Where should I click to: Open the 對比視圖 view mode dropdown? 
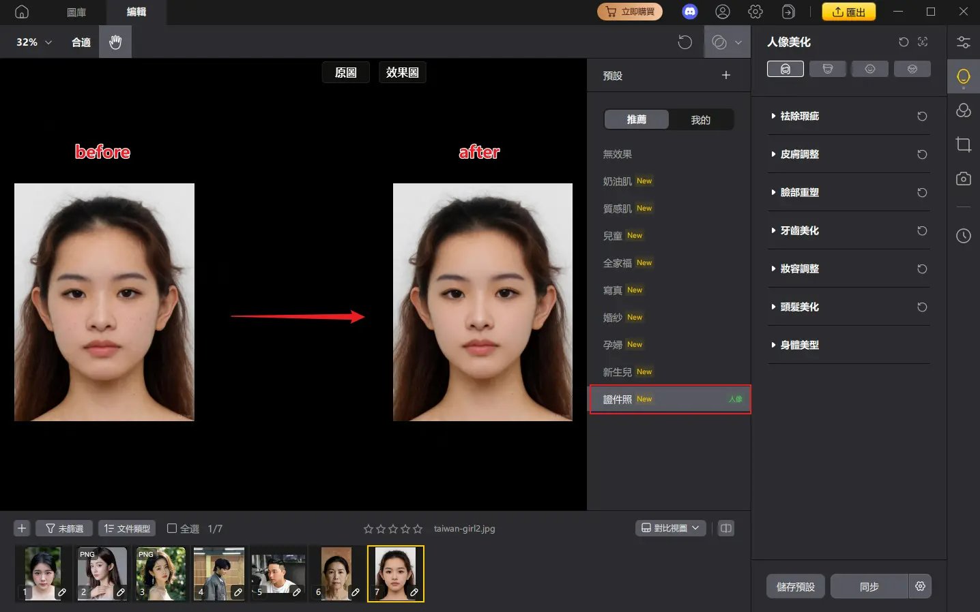pos(669,527)
